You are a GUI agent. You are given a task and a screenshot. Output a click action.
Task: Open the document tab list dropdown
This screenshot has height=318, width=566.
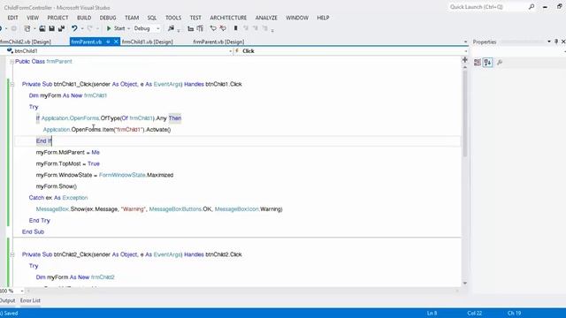click(465, 42)
